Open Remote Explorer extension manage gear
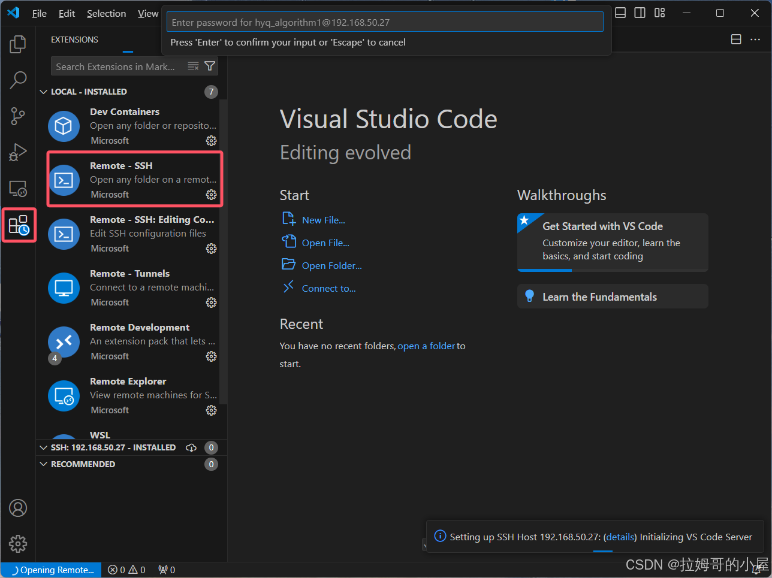Image resolution: width=772 pixels, height=578 pixels. (x=211, y=410)
